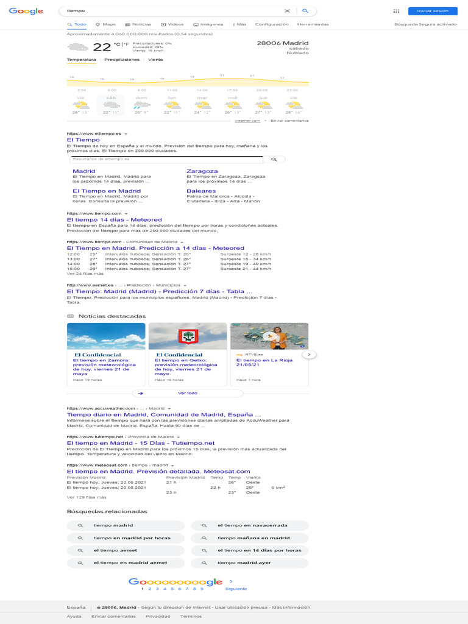Open the El Tiempo en Madrid sitelink
The height and width of the screenshot is (624, 468).
tap(107, 191)
